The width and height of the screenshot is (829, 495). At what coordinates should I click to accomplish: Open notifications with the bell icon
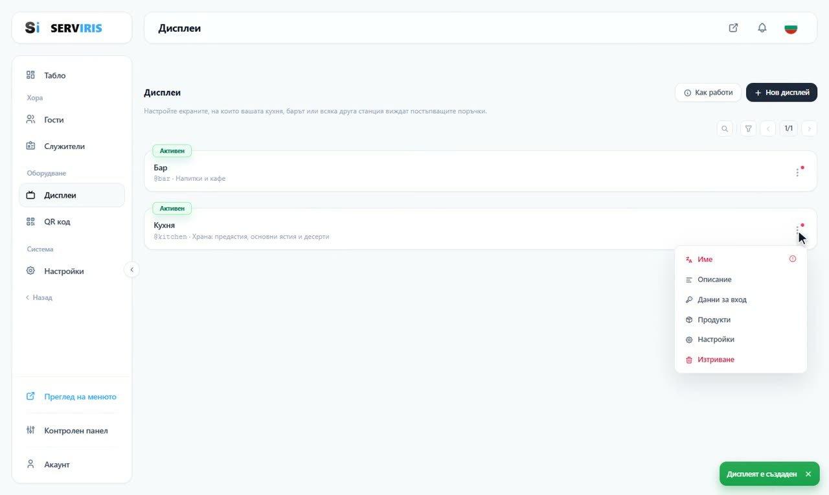(x=762, y=28)
